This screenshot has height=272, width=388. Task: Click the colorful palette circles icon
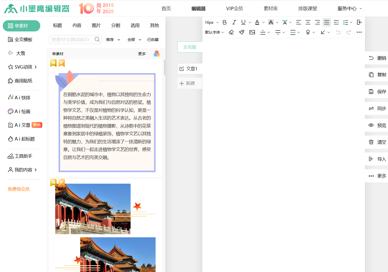[x=157, y=54]
